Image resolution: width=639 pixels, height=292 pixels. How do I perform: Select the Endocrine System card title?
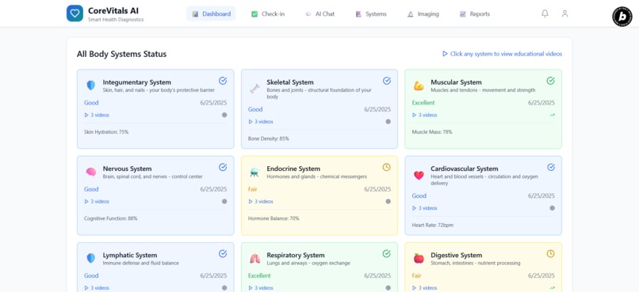[293, 169]
